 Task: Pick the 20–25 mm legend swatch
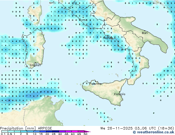click(49, 131)
